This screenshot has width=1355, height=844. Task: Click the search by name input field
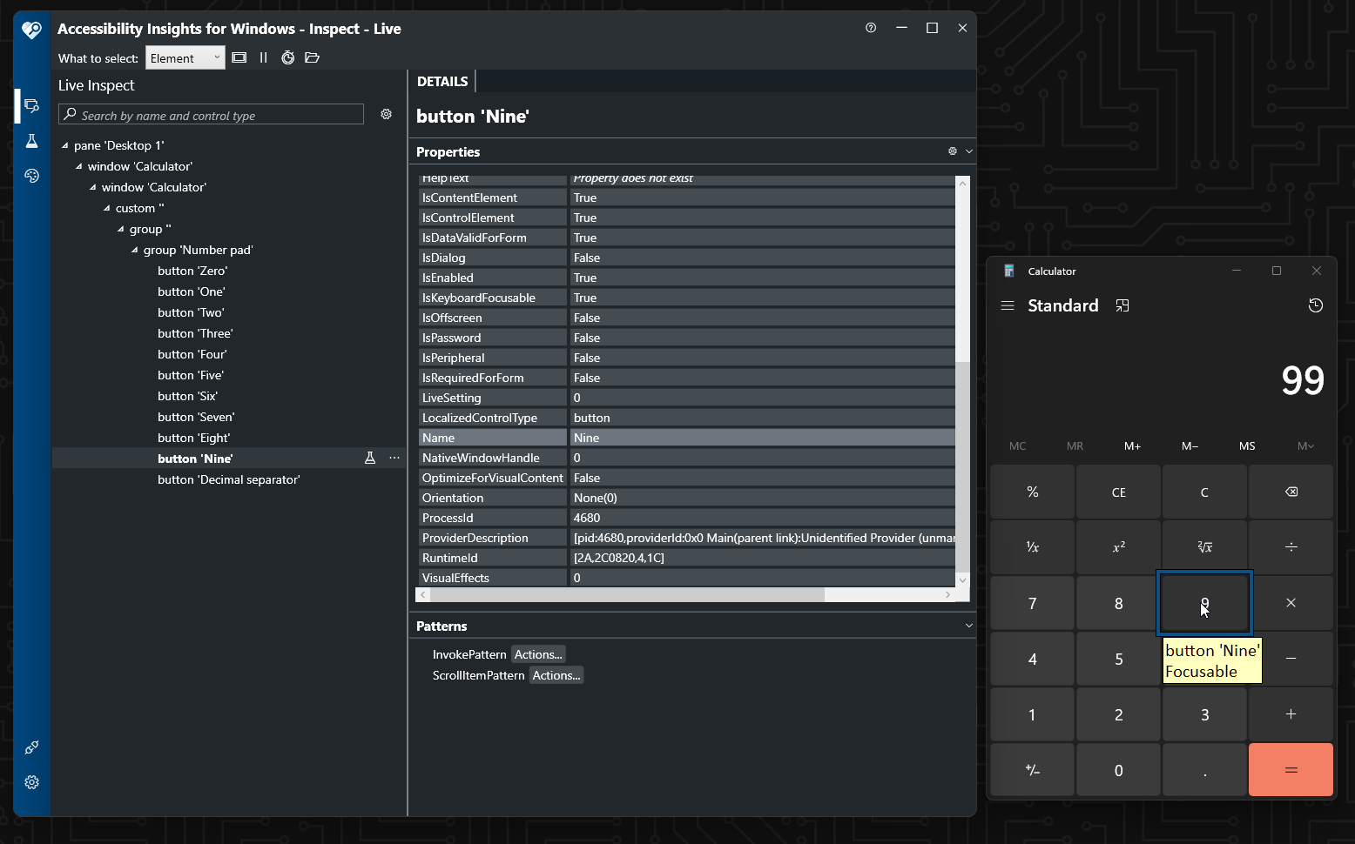pyautogui.click(x=218, y=115)
